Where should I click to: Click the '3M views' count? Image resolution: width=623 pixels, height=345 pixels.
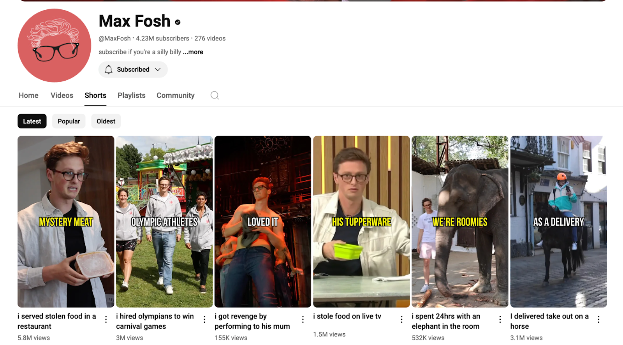click(x=129, y=338)
